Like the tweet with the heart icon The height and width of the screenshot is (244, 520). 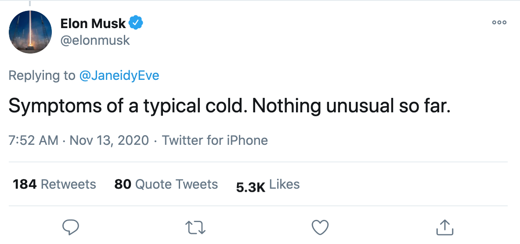pos(320,227)
